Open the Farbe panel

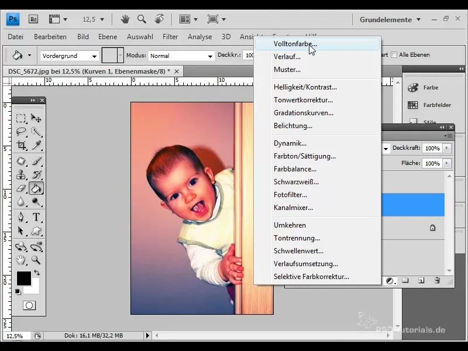point(423,88)
